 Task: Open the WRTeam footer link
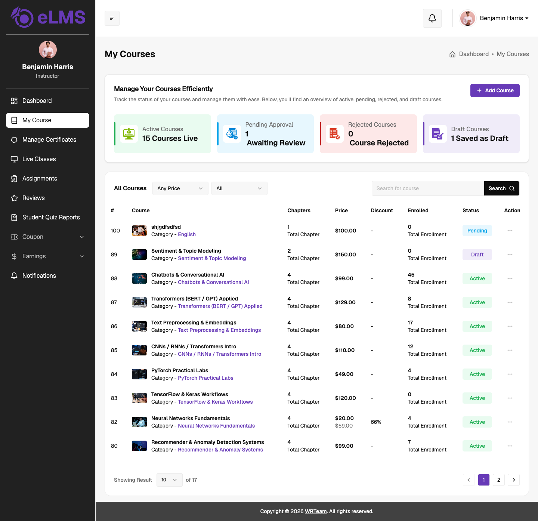(x=316, y=511)
